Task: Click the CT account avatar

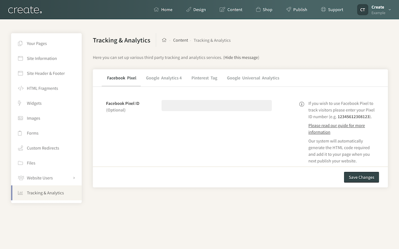Action: (x=362, y=10)
